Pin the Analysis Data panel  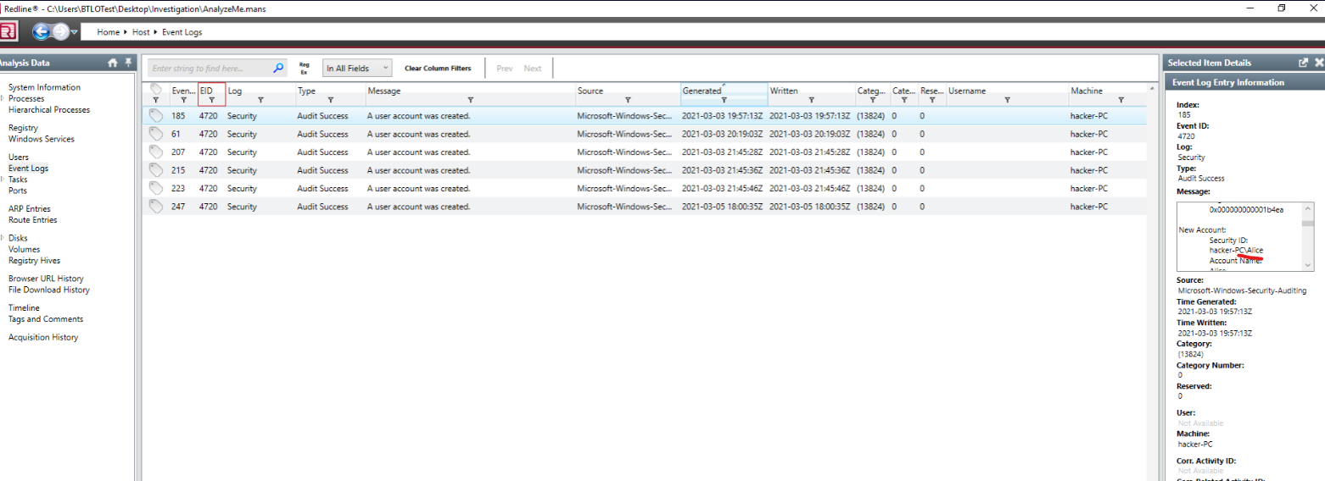pyautogui.click(x=128, y=63)
